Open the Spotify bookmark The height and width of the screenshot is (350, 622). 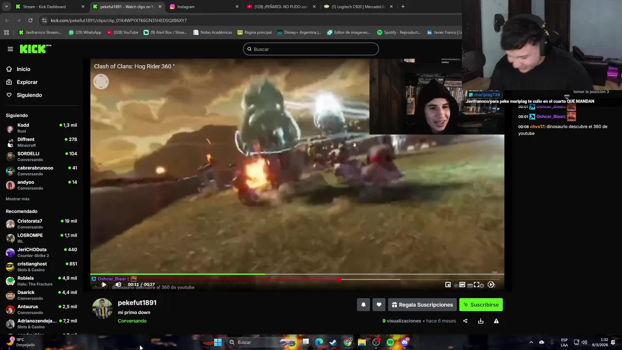point(398,33)
